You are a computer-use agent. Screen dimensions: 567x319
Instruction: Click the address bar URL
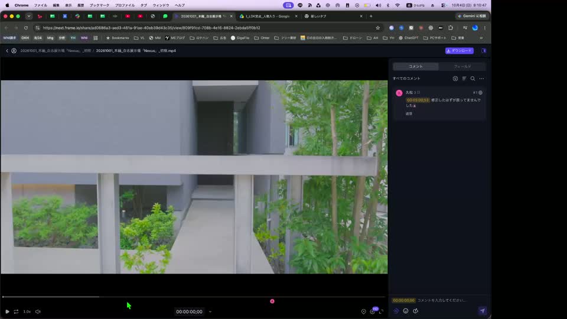pos(151,28)
